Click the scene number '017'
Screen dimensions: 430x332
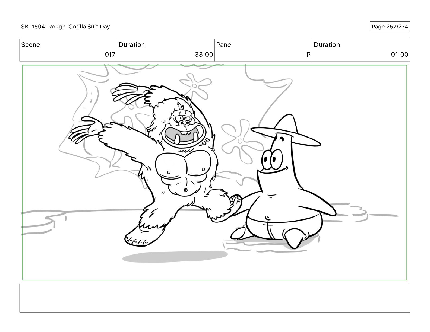pos(110,55)
